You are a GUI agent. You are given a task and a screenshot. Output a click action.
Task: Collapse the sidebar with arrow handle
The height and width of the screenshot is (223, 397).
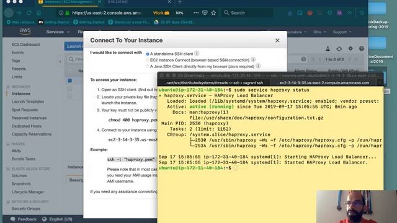60,61
